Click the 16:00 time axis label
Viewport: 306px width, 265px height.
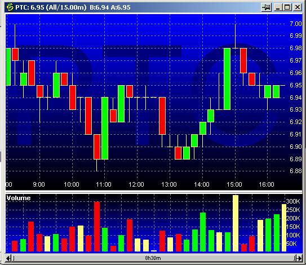point(267,184)
